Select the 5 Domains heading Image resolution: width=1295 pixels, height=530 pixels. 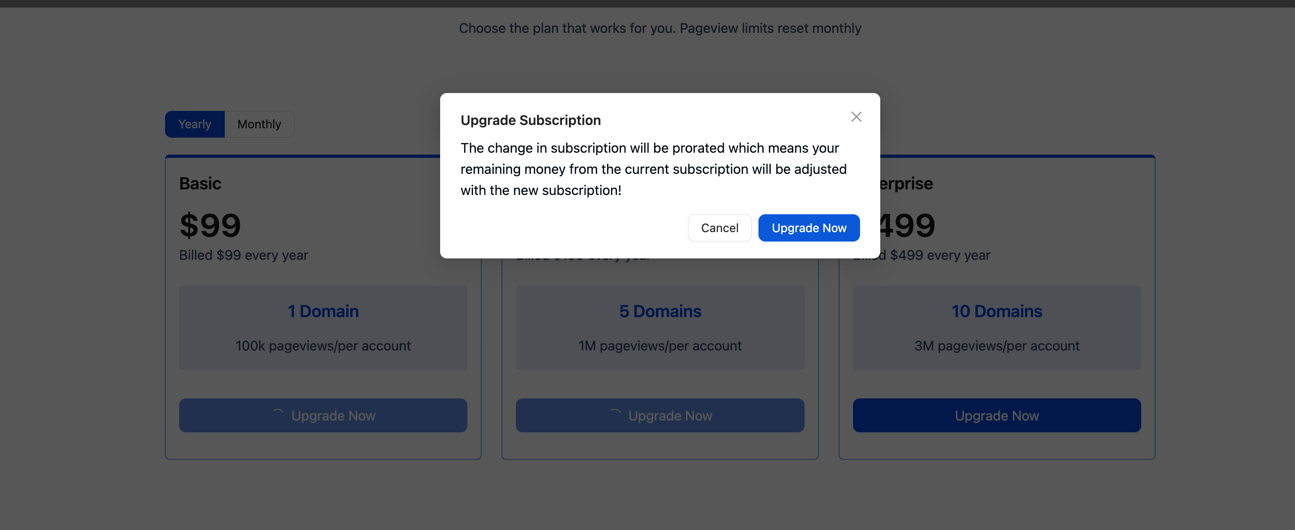point(660,312)
